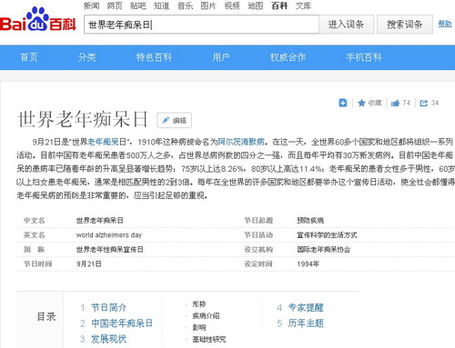Open the 帮助 help link
Viewport: 455px width, 348px height.
coord(445,24)
